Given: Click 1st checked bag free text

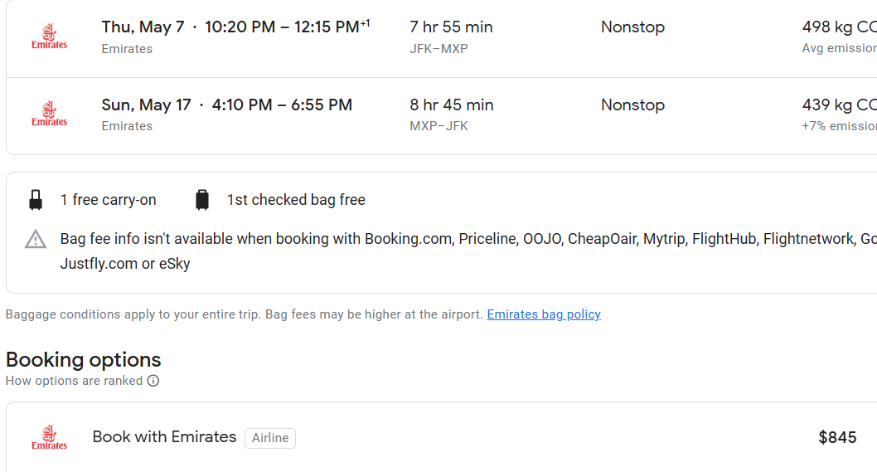Looking at the screenshot, I should pos(296,200).
